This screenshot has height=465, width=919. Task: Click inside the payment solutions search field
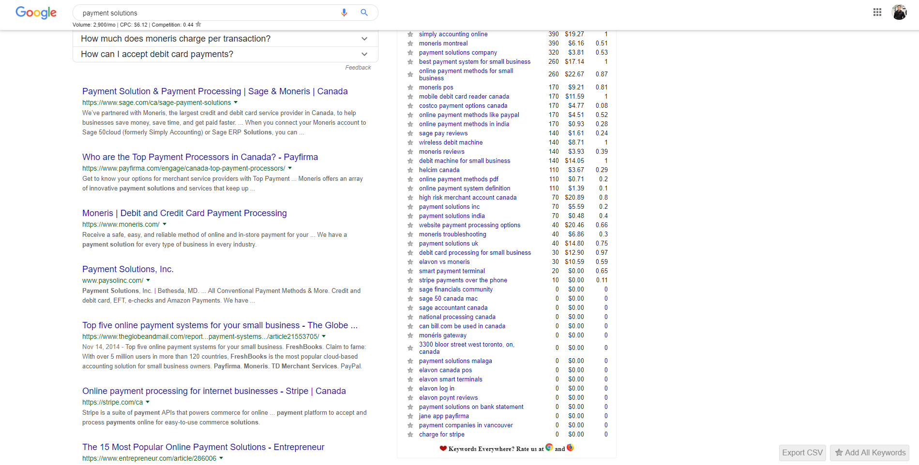[x=208, y=13]
